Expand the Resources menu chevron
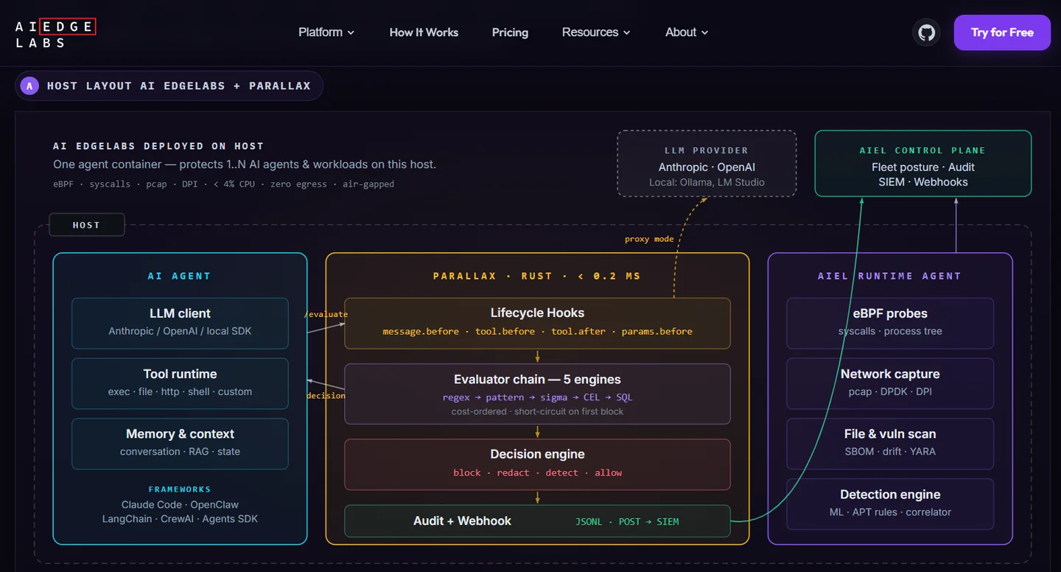This screenshot has width=1061, height=572. (x=626, y=32)
